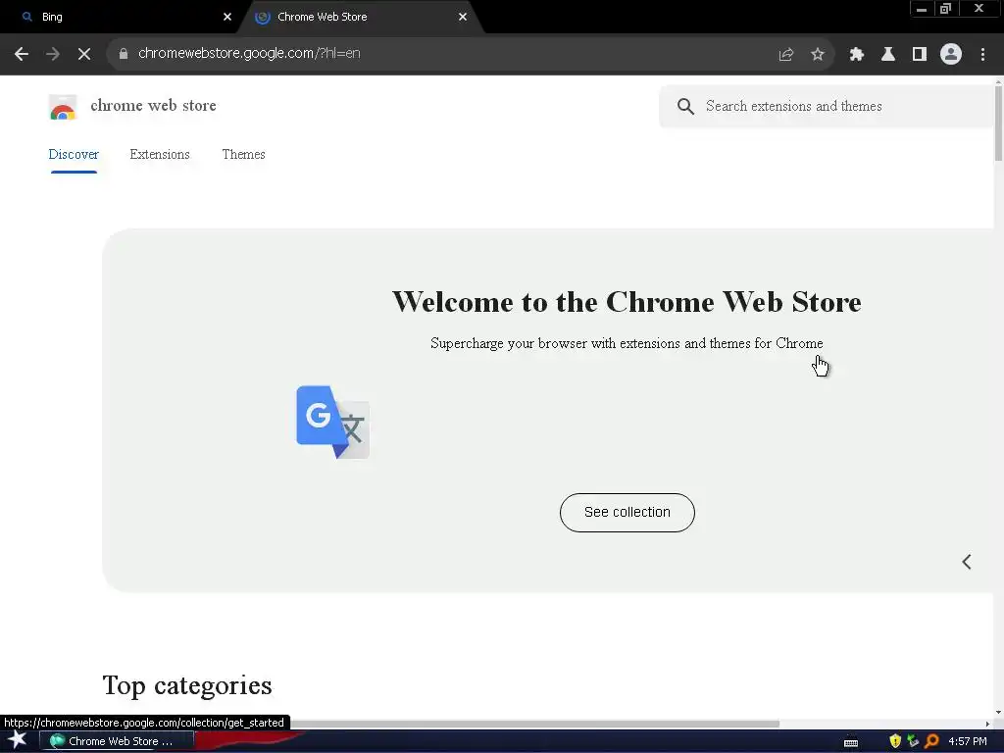This screenshot has height=753, width=1004.
Task: Click the Top categories heading
Action: pos(187,685)
